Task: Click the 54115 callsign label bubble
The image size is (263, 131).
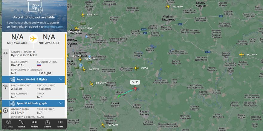Action: [x=135, y=82]
